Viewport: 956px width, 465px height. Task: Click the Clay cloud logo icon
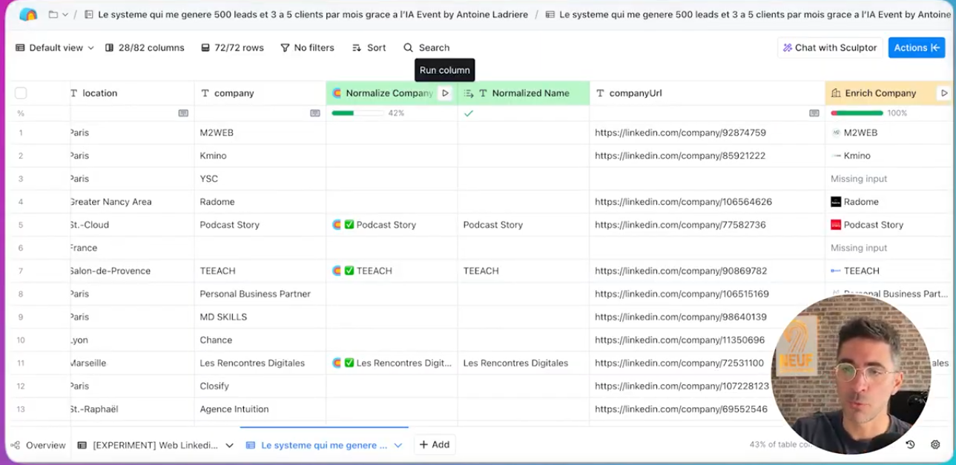pos(28,14)
